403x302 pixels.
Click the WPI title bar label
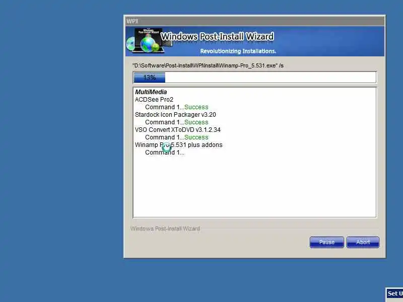click(132, 21)
